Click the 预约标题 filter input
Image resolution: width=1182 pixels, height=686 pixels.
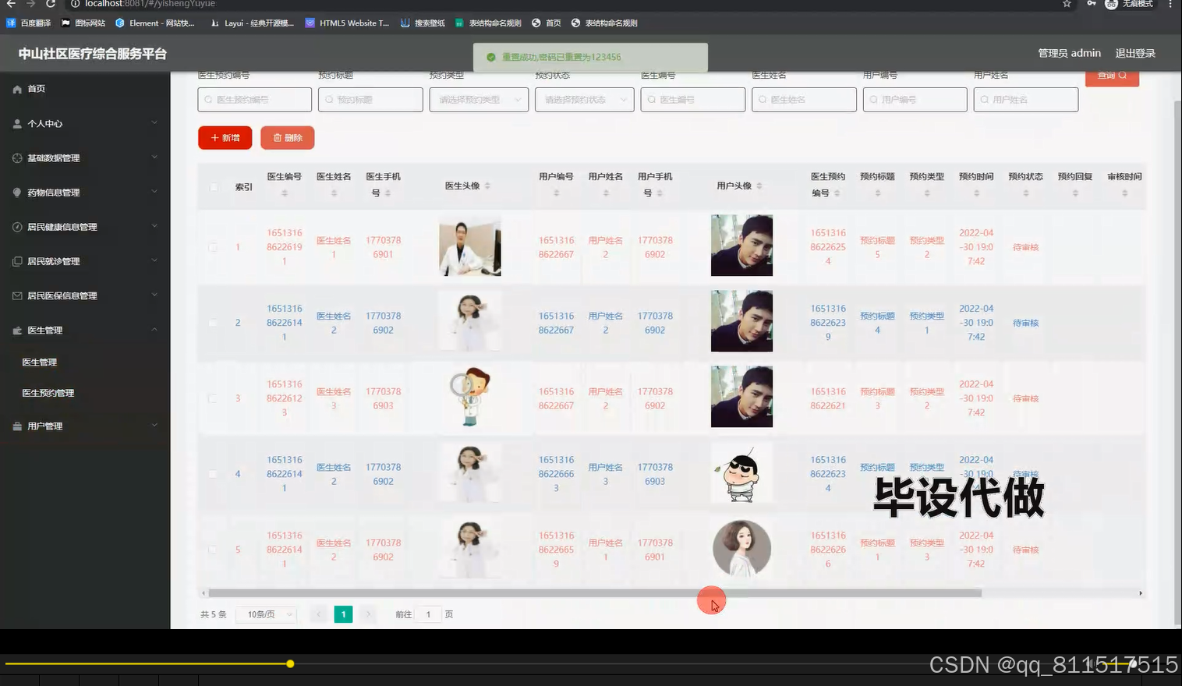(370, 100)
